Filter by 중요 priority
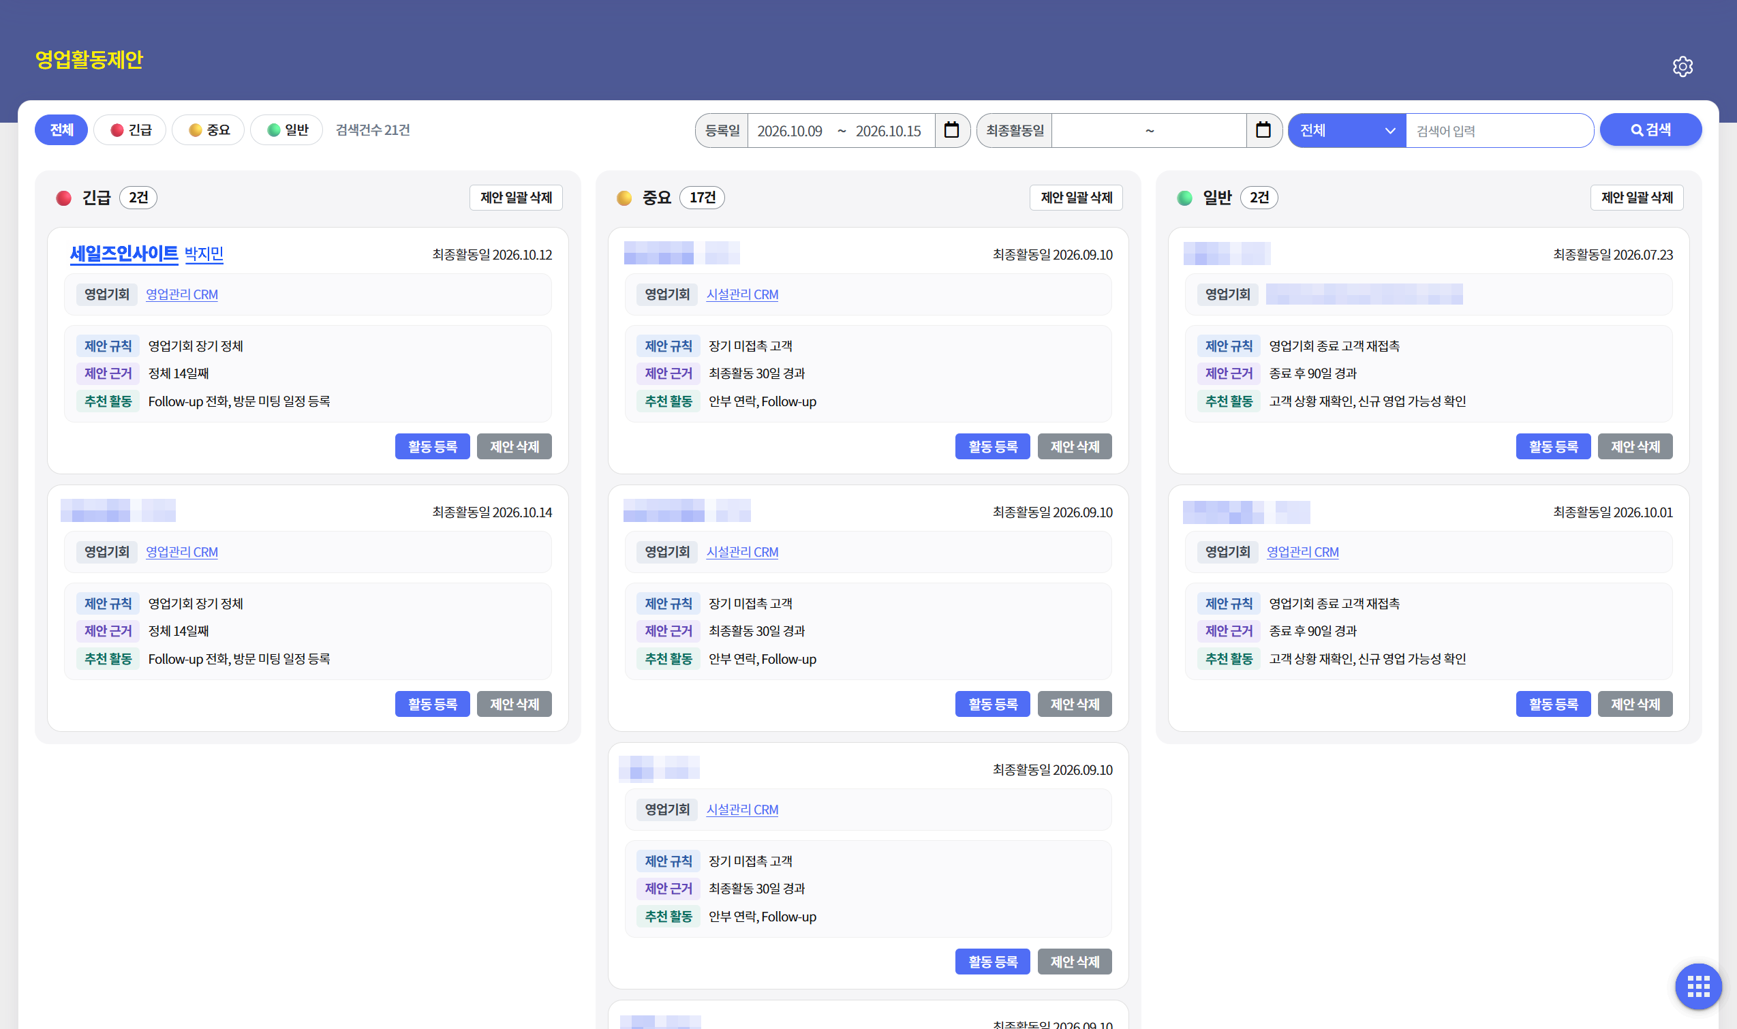Viewport: 1737px width, 1029px height. [209, 129]
